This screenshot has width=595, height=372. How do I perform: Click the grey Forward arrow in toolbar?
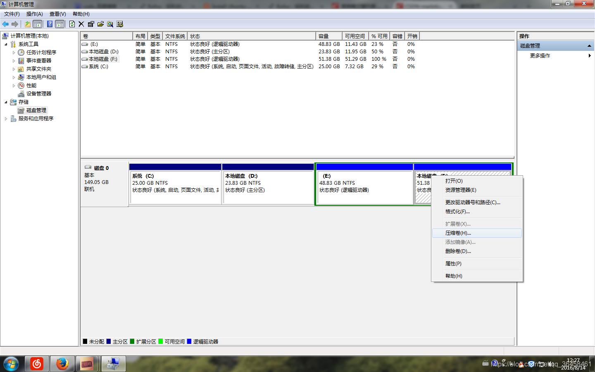coord(15,24)
